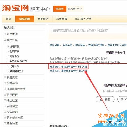
Task: Expand the 淘宝活动 plus icon
Action: click(5, 83)
